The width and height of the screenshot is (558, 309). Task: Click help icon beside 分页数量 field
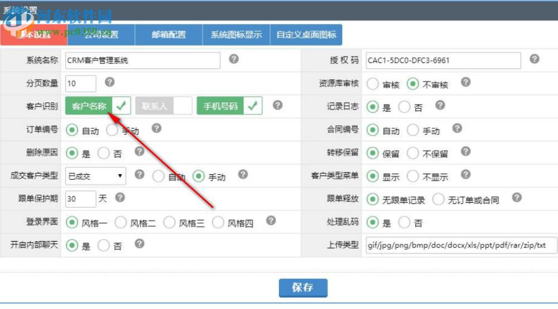pos(109,82)
